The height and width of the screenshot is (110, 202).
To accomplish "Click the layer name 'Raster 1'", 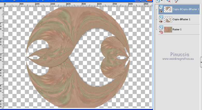I will pyautogui.click(x=177, y=30).
